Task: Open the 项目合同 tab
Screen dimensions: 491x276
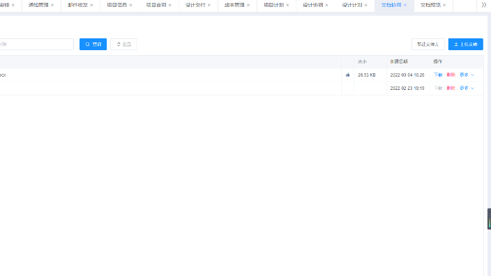Action: [156, 5]
